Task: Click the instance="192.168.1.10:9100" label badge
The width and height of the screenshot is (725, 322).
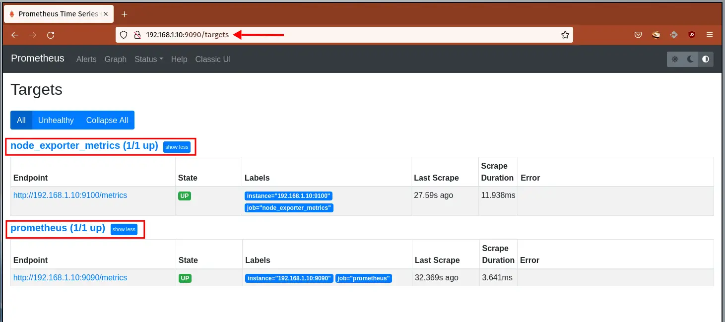Action: (289, 196)
